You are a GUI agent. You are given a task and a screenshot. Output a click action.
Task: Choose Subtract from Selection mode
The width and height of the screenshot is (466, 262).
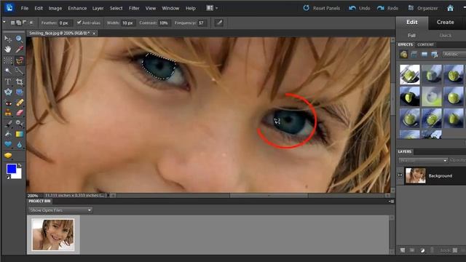pyautogui.click(x=24, y=23)
